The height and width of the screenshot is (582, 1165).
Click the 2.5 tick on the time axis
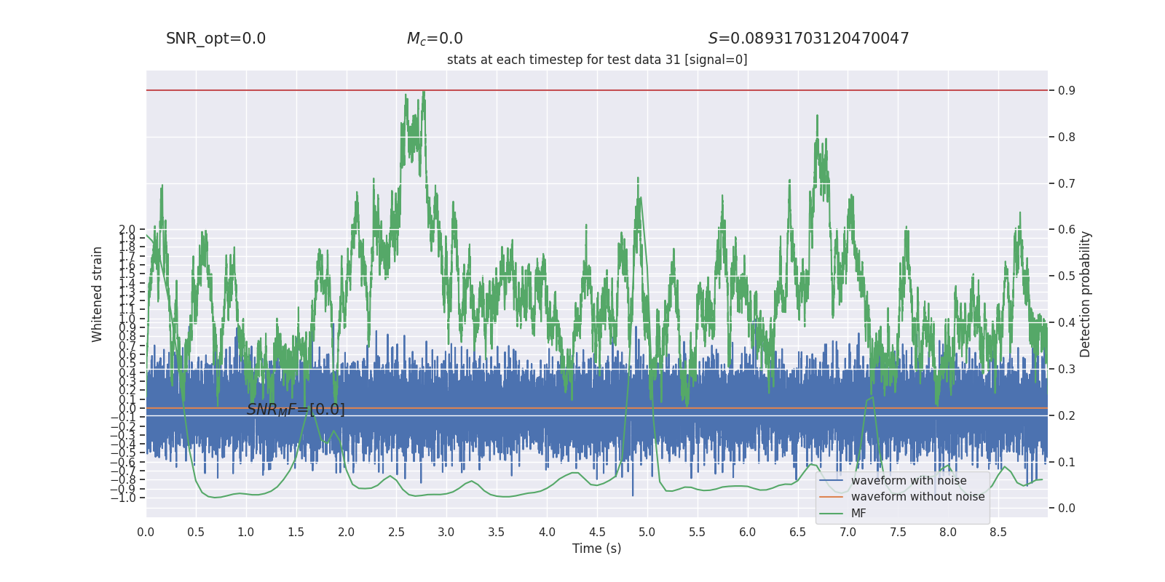[x=396, y=532]
